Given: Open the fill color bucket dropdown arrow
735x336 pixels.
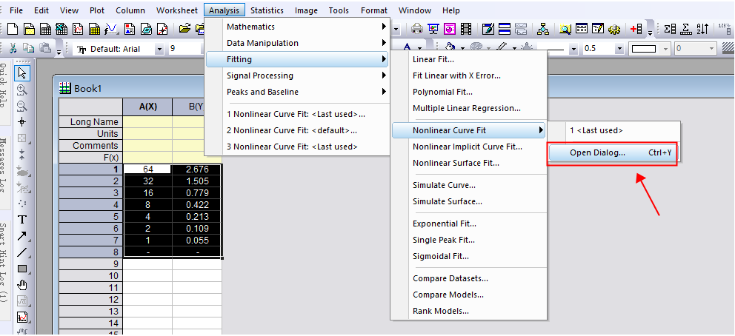Looking at the screenshot, I should [462, 48].
